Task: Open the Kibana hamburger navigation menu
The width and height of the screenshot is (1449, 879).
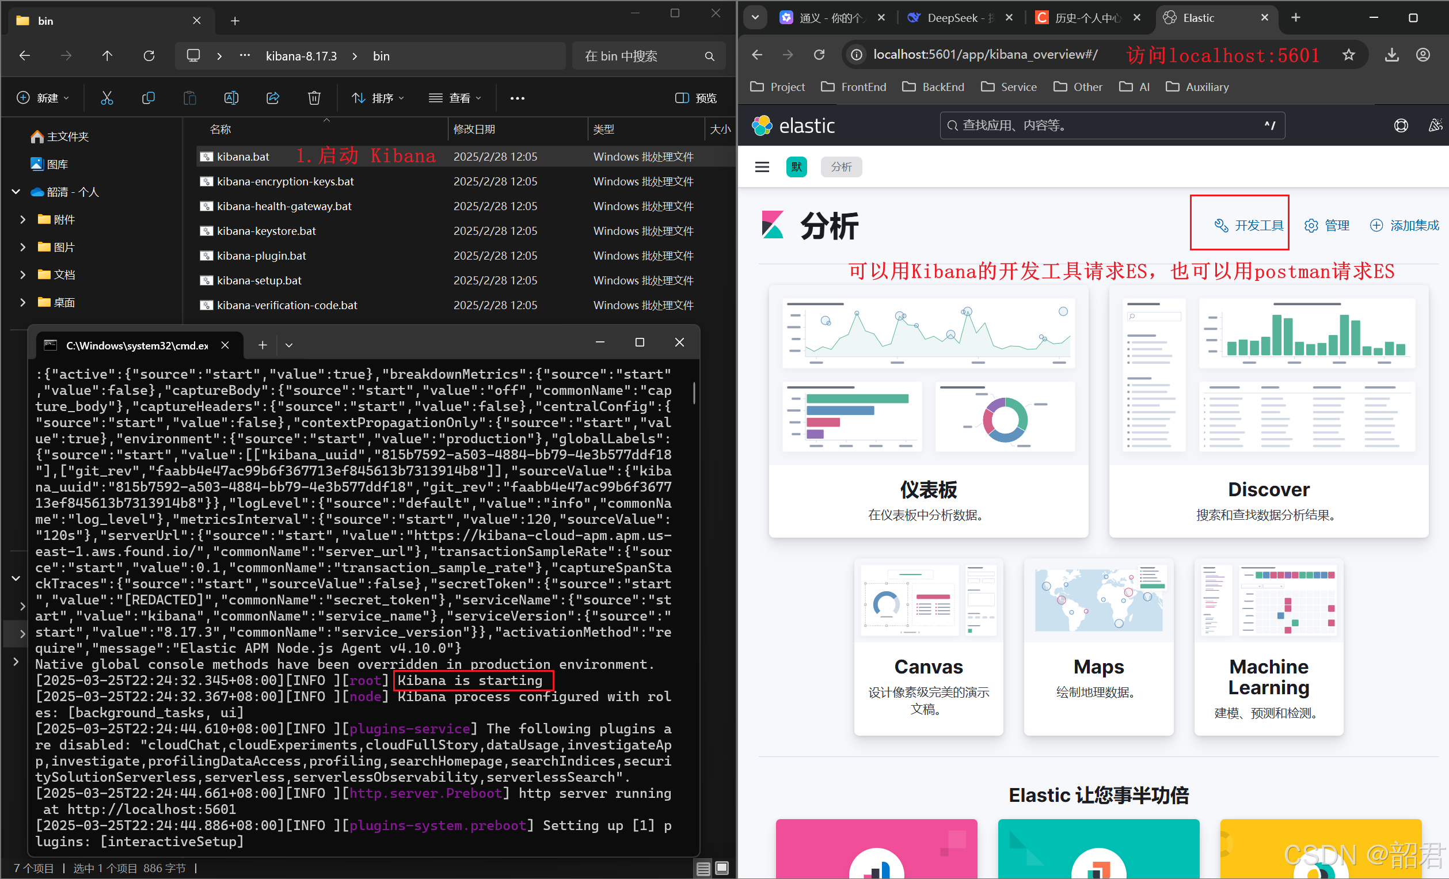Action: [762, 167]
